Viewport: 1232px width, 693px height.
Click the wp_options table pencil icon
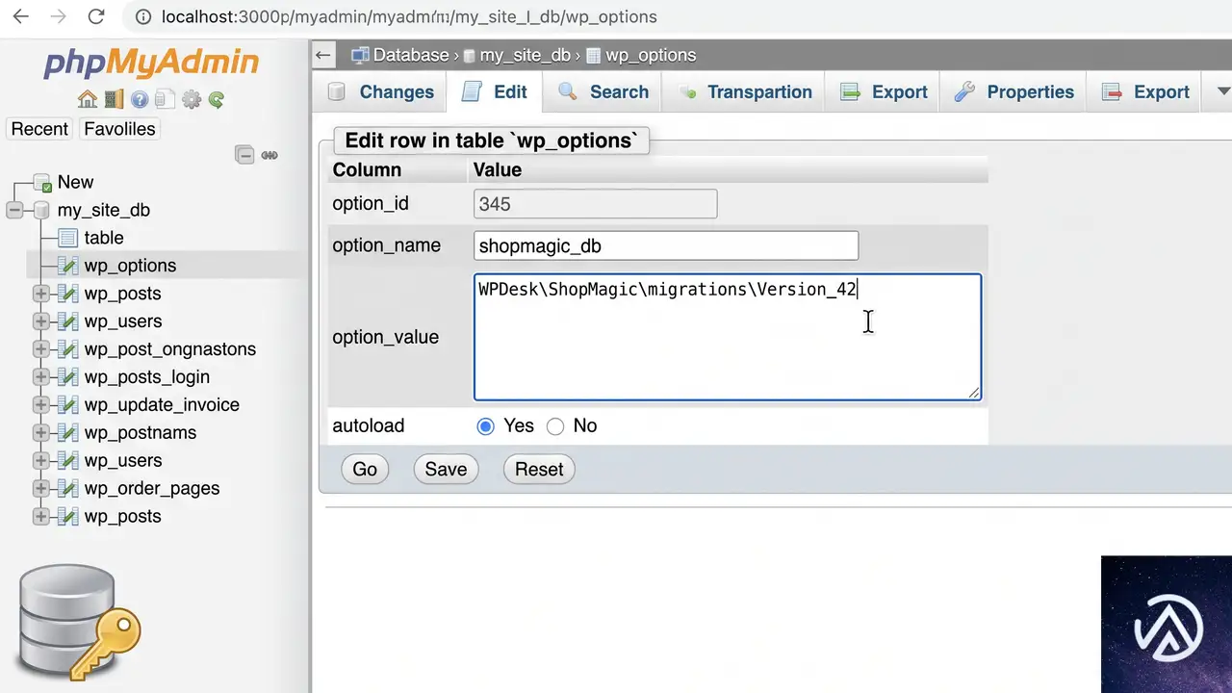[67, 266]
